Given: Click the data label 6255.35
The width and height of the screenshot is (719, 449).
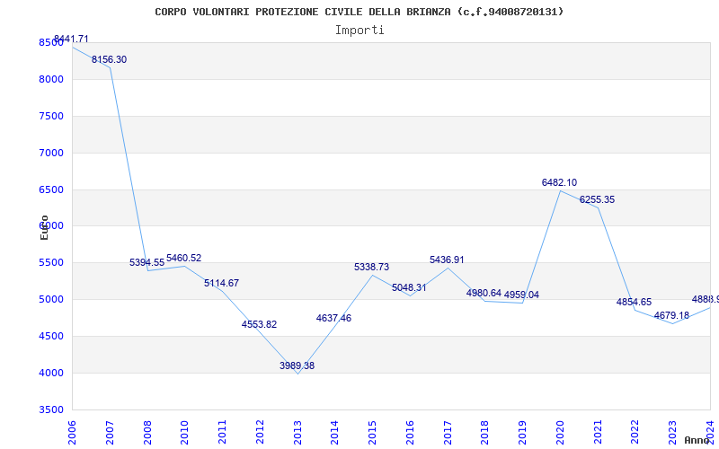Looking at the screenshot, I should click(597, 199).
